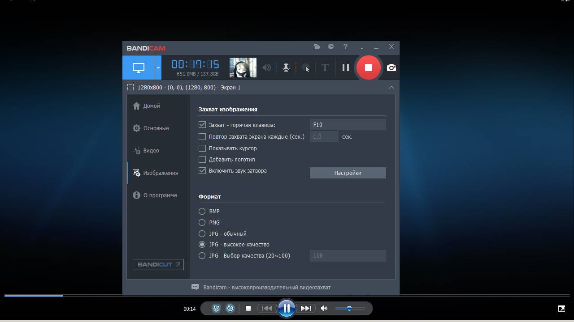Enable Повтор захвата экрана каждые checkbox
The width and height of the screenshot is (574, 322).
click(202, 136)
